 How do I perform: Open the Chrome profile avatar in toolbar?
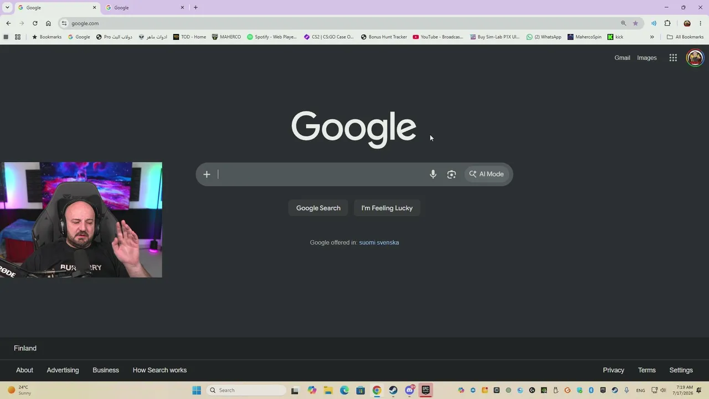point(687,23)
